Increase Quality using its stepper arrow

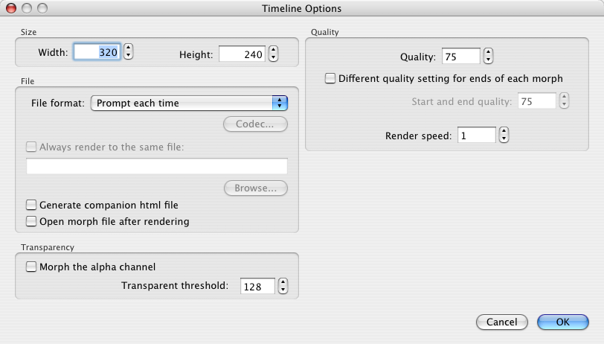[488, 52]
